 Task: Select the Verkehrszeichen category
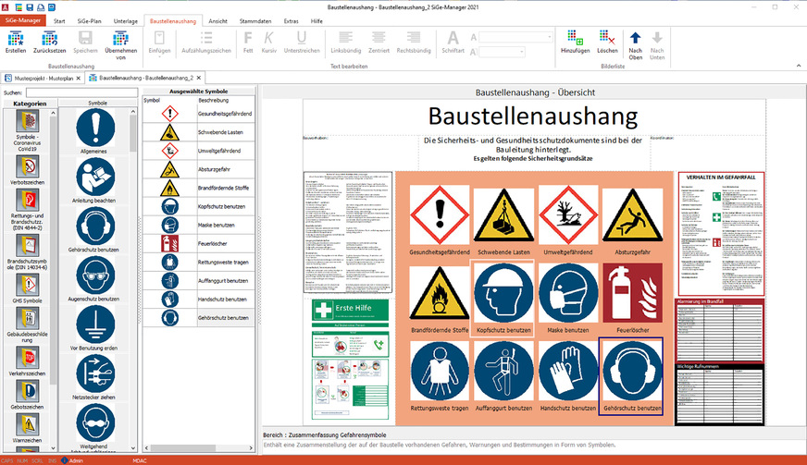tap(27, 361)
